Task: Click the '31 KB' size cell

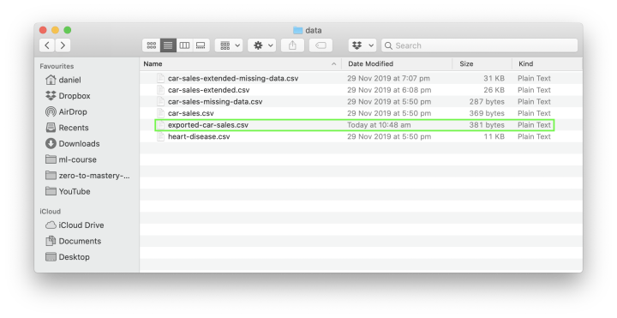Action: pyautogui.click(x=494, y=78)
